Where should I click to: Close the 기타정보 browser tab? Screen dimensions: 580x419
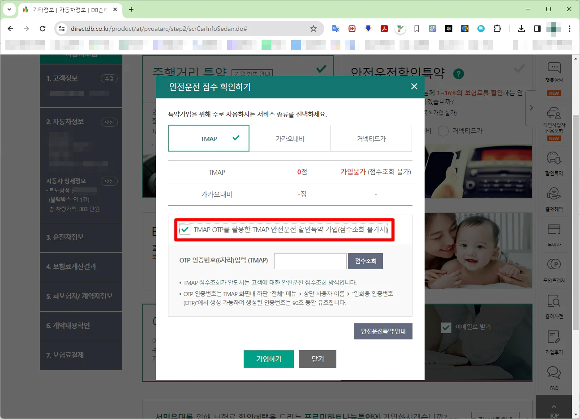115,9
